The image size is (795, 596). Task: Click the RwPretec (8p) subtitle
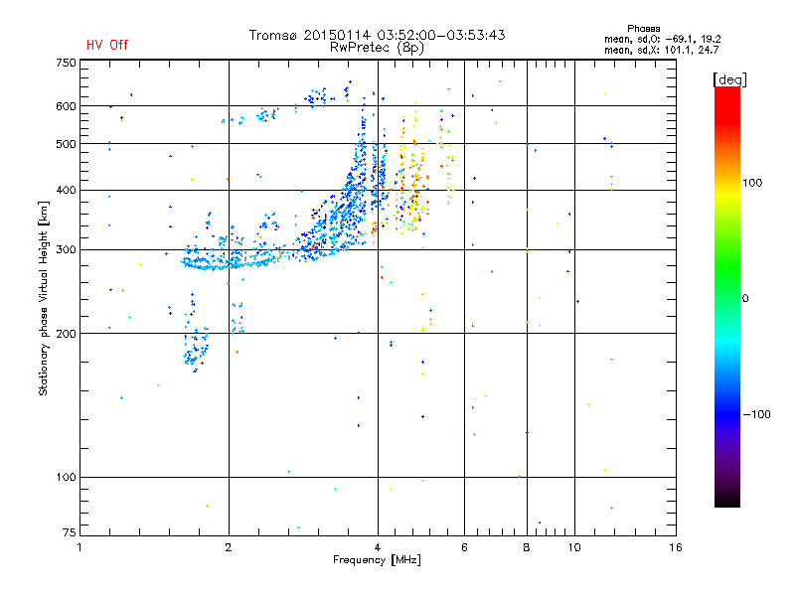(377, 47)
